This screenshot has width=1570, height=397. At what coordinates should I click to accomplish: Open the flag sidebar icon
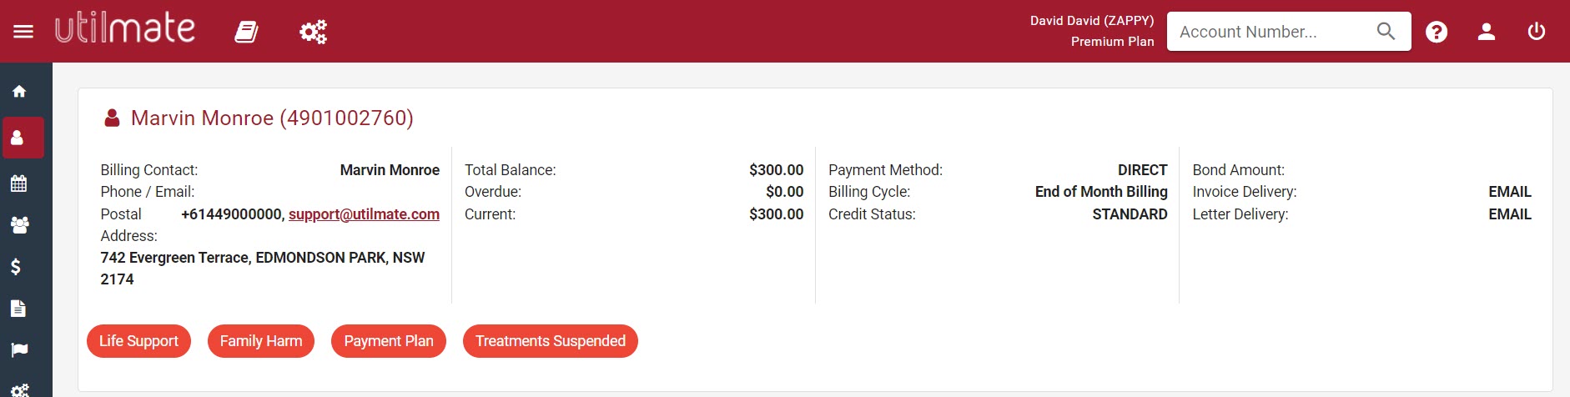[19, 350]
